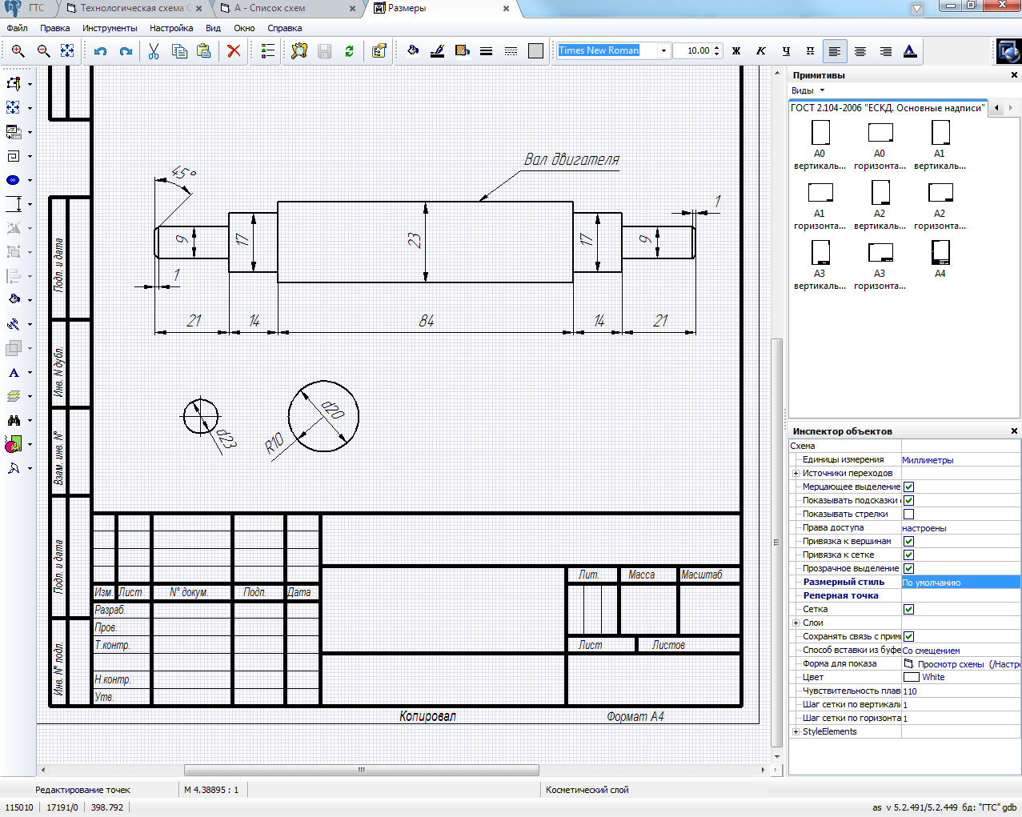1022x817 pixels.
Task: Open the Инструменты menu
Action: pos(110,28)
